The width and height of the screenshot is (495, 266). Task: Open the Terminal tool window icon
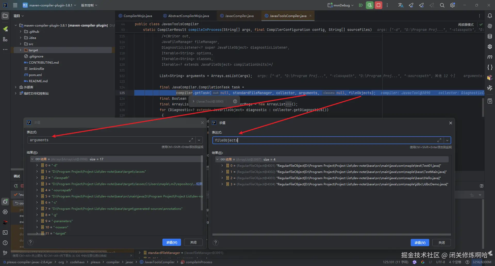pyautogui.click(x=5, y=232)
